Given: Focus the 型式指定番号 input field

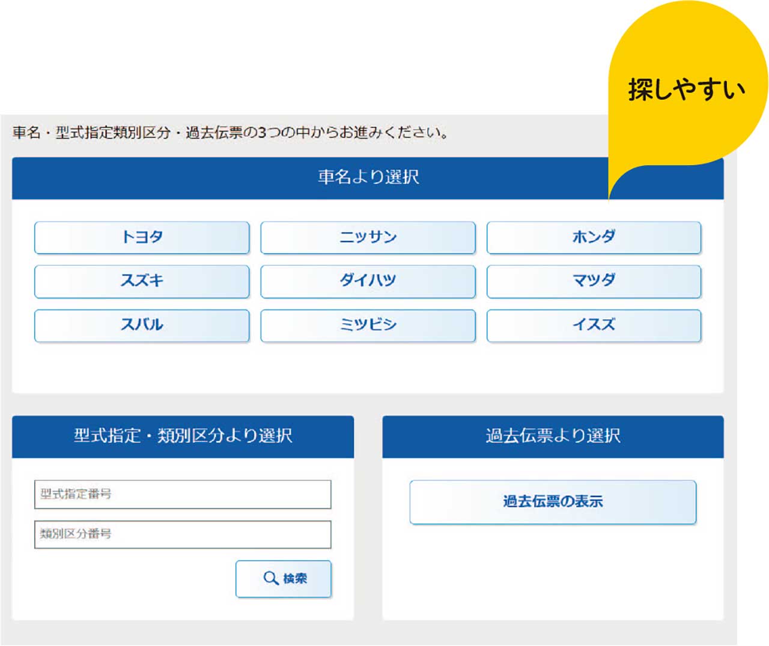Looking at the screenshot, I should (183, 494).
